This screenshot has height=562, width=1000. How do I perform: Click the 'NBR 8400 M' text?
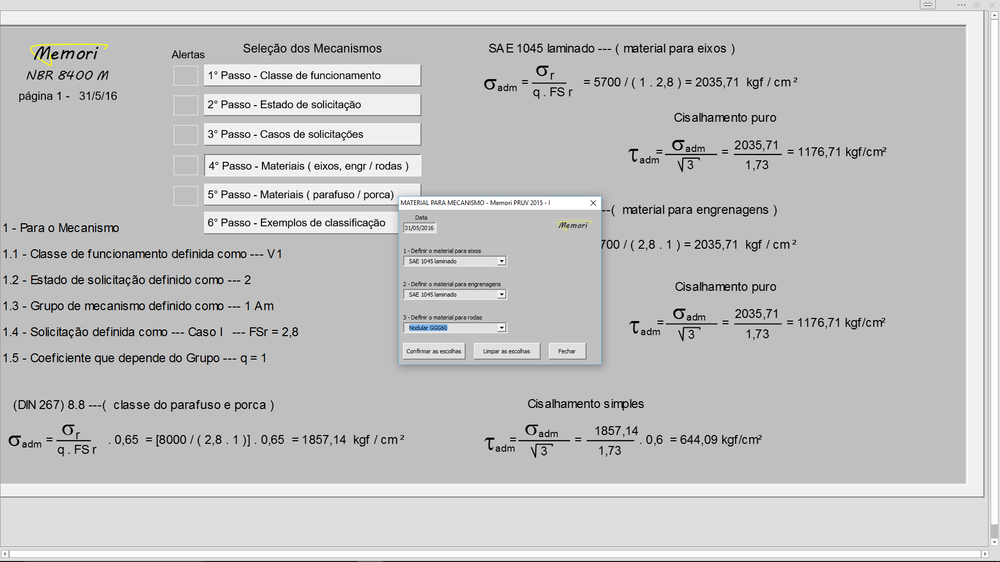click(x=68, y=75)
